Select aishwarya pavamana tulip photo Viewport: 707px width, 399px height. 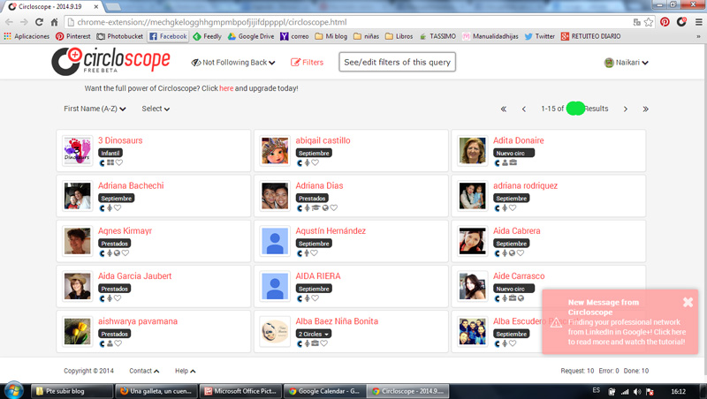(77, 331)
